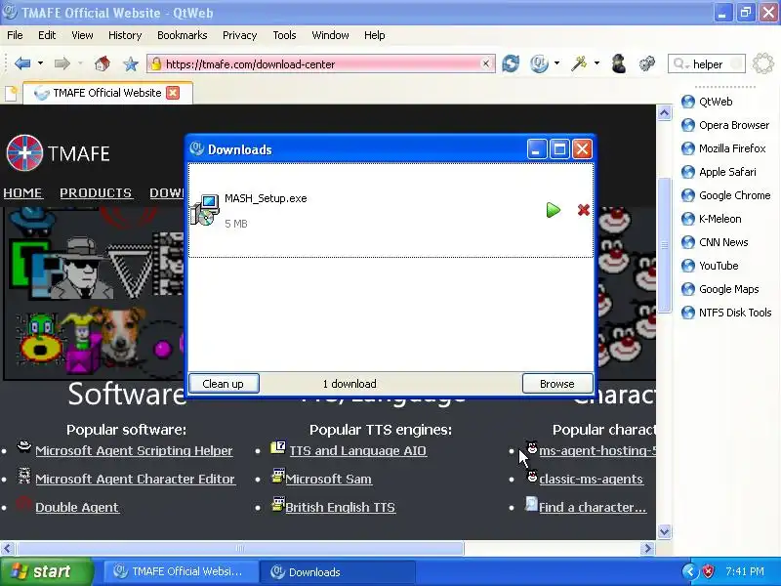Toggle the private browsing spy icon
This screenshot has height=586, width=781.
click(619, 63)
